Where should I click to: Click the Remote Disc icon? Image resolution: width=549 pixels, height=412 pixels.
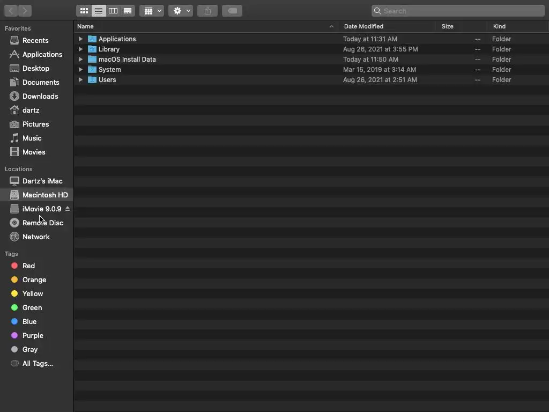point(14,223)
